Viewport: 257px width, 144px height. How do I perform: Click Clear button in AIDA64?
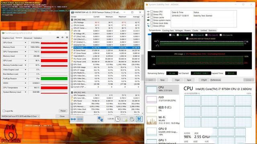(x=177, y=80)
